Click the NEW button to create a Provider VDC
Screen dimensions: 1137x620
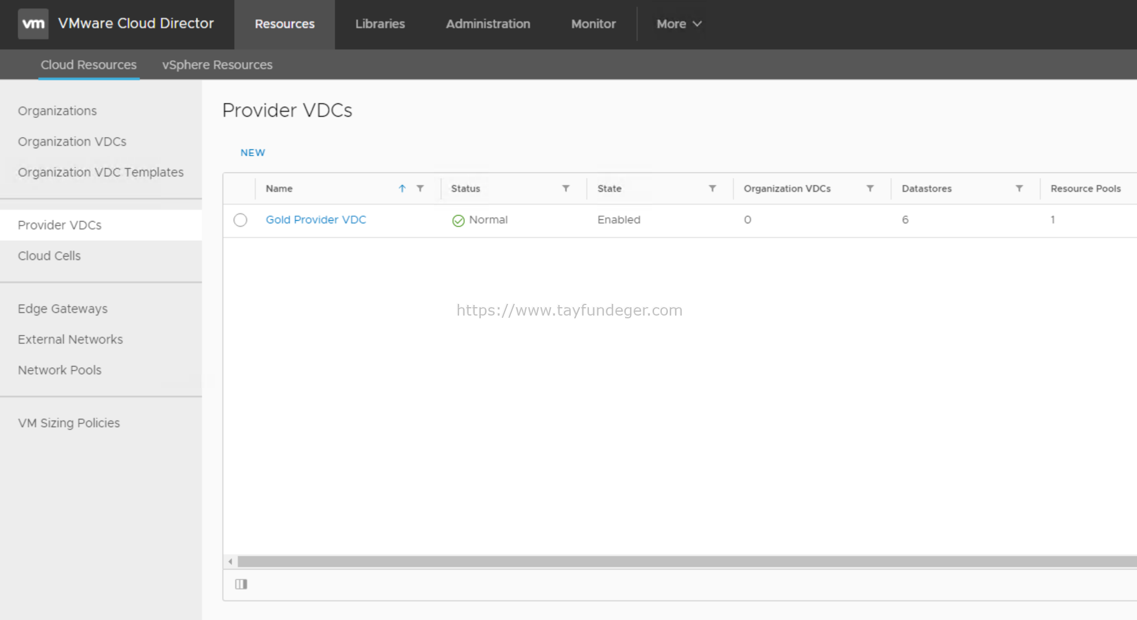point(253,152)
